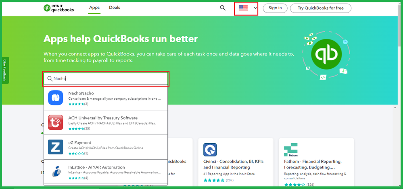
Task: Open Fathom Financial Reporting card title
Action: (313, 164)
